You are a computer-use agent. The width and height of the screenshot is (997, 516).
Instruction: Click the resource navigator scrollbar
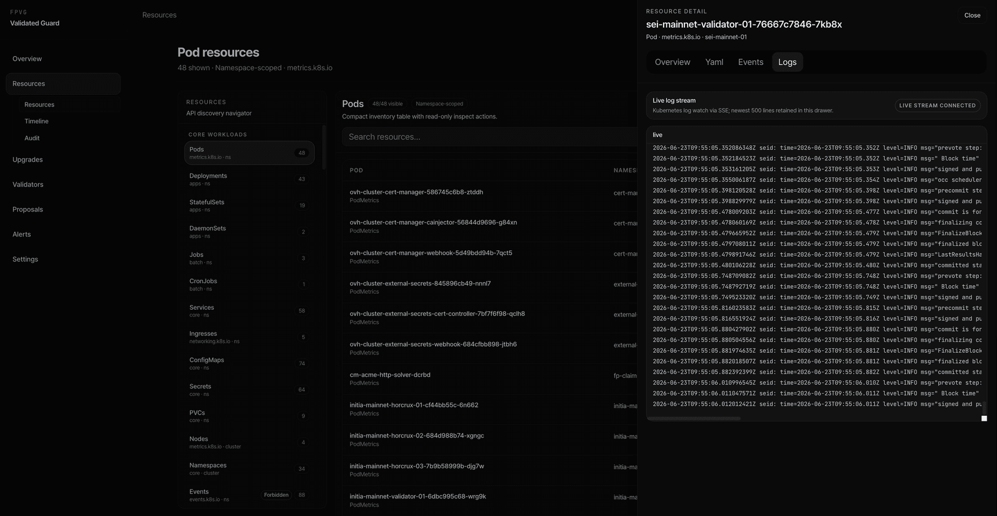(324, 147)
